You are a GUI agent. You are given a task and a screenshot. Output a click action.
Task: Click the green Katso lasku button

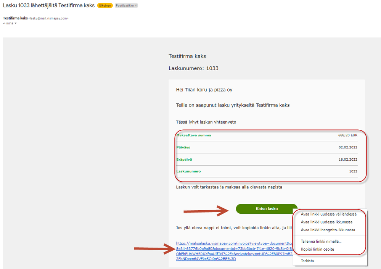267,209
